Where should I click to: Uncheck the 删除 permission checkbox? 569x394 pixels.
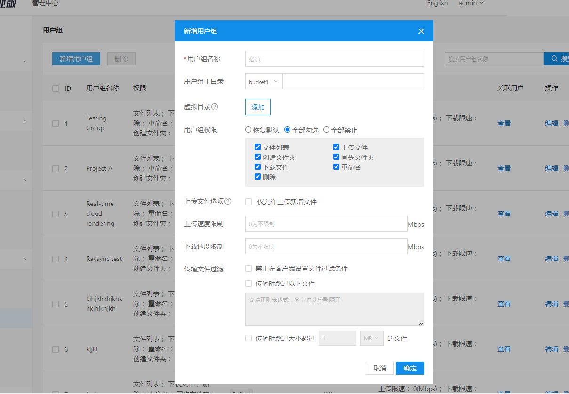257,176
